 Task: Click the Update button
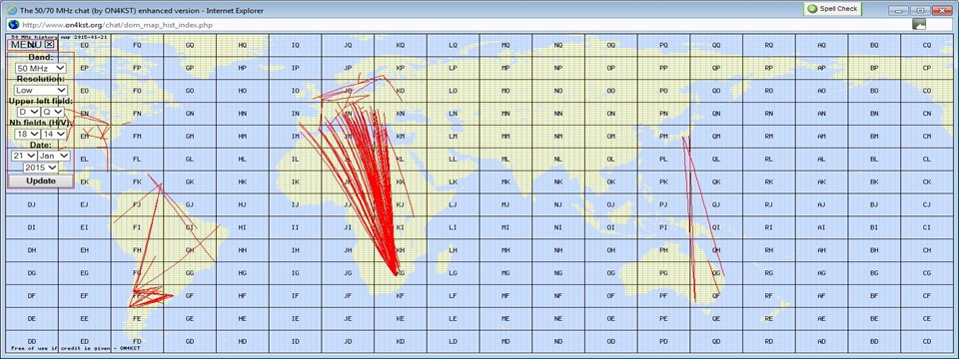pyautogui.click(x=40, y=180)
